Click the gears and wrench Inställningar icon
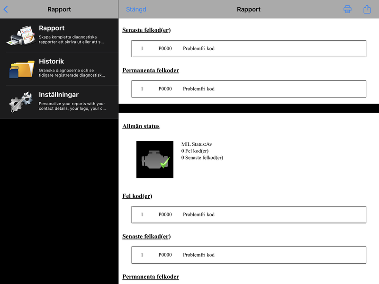This screenshot has height=284, width=379. pyautogui.click(x=21, y=102)
